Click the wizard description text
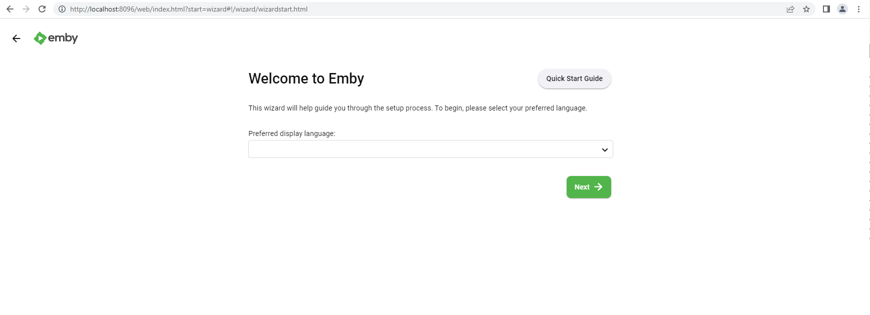Viewport: 870px width, 315px height. tap(417, 108)
